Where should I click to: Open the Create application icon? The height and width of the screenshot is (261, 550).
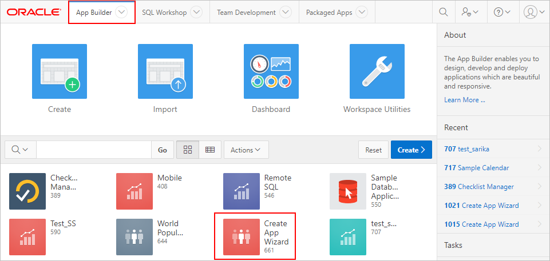[60, 71]
